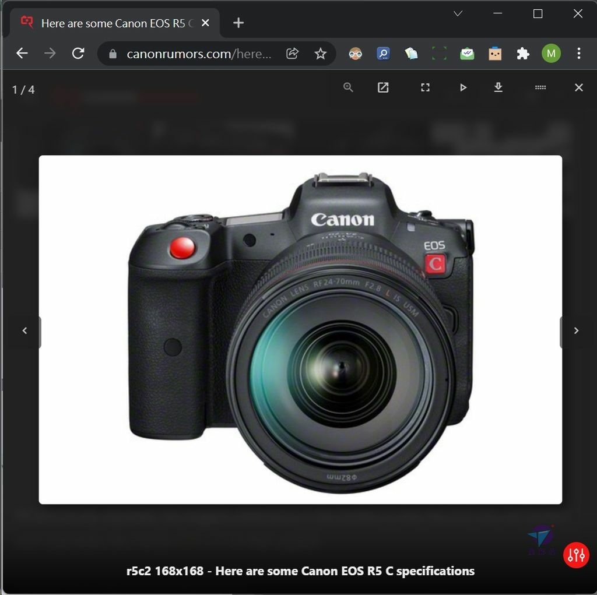Share this page via share icon

tap(292, 54)
